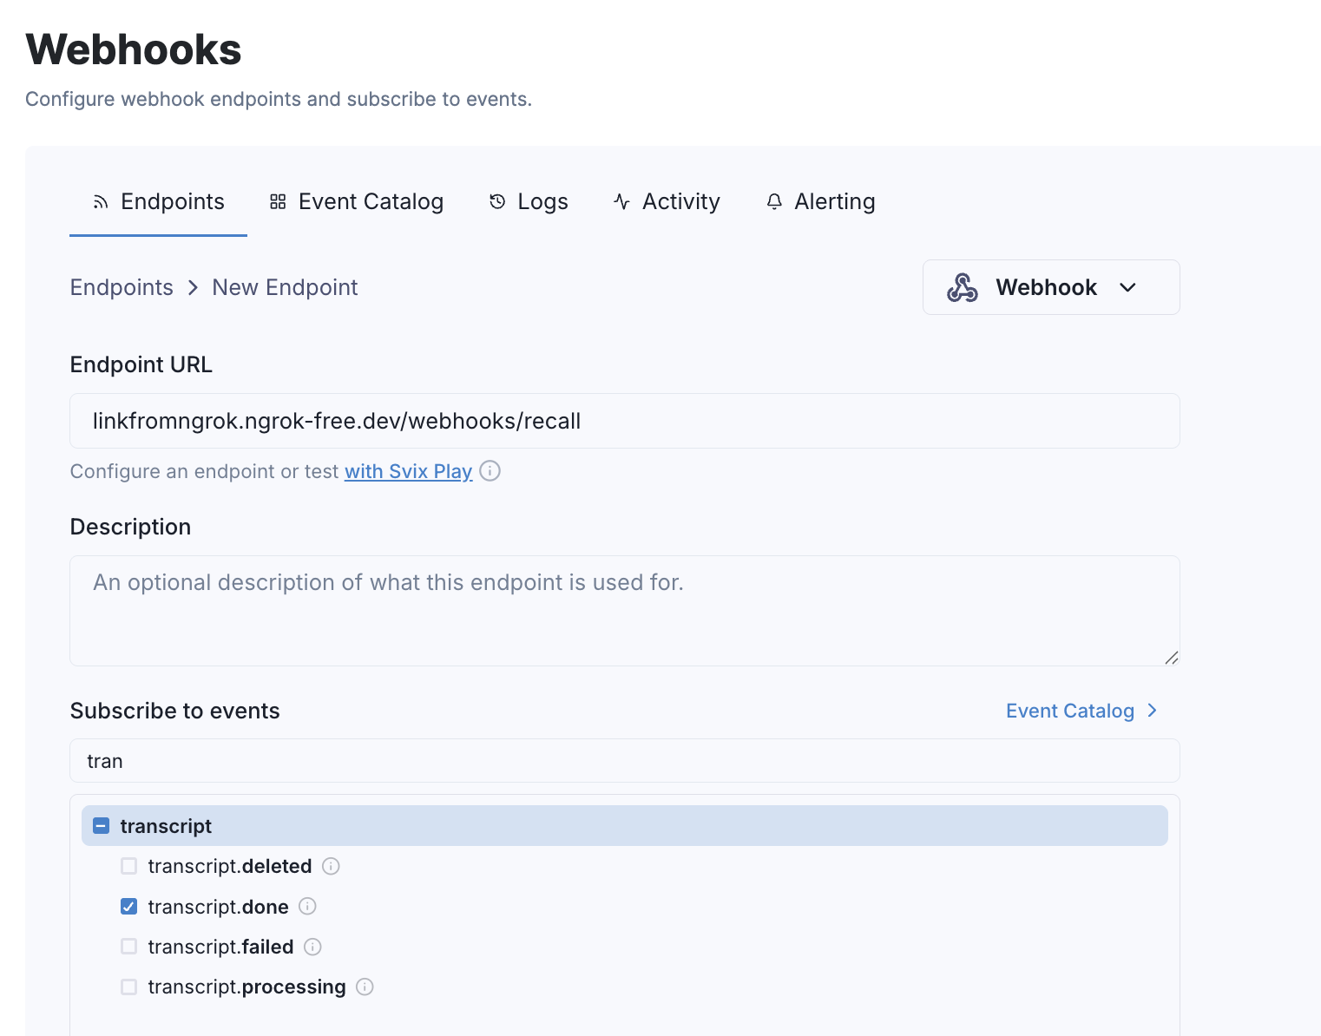Click info icon next to transcript.done

[x=307, y=906]
